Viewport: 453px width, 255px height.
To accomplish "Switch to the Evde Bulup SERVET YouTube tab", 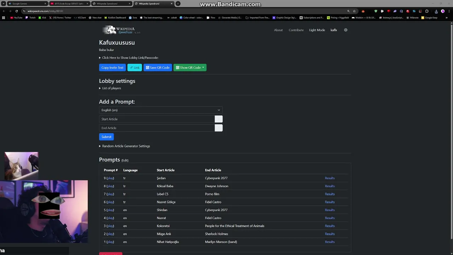I will (x=69, y=4).
